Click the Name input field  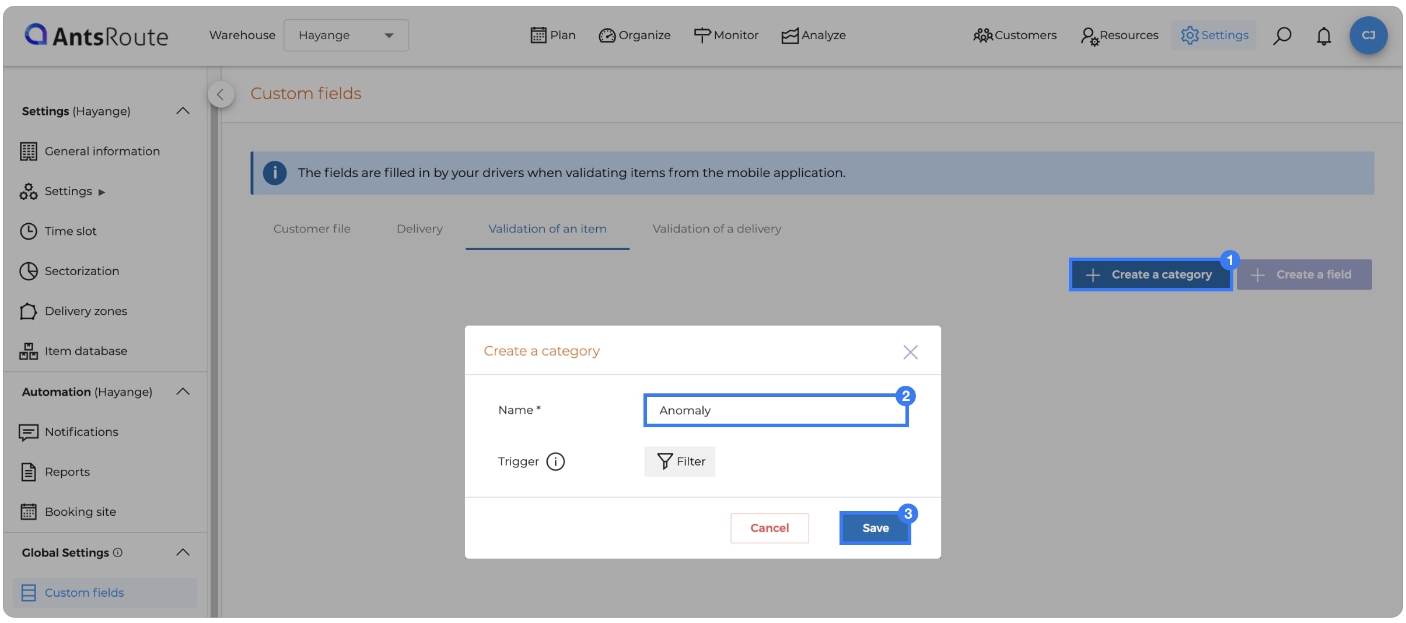coord(776,410)
